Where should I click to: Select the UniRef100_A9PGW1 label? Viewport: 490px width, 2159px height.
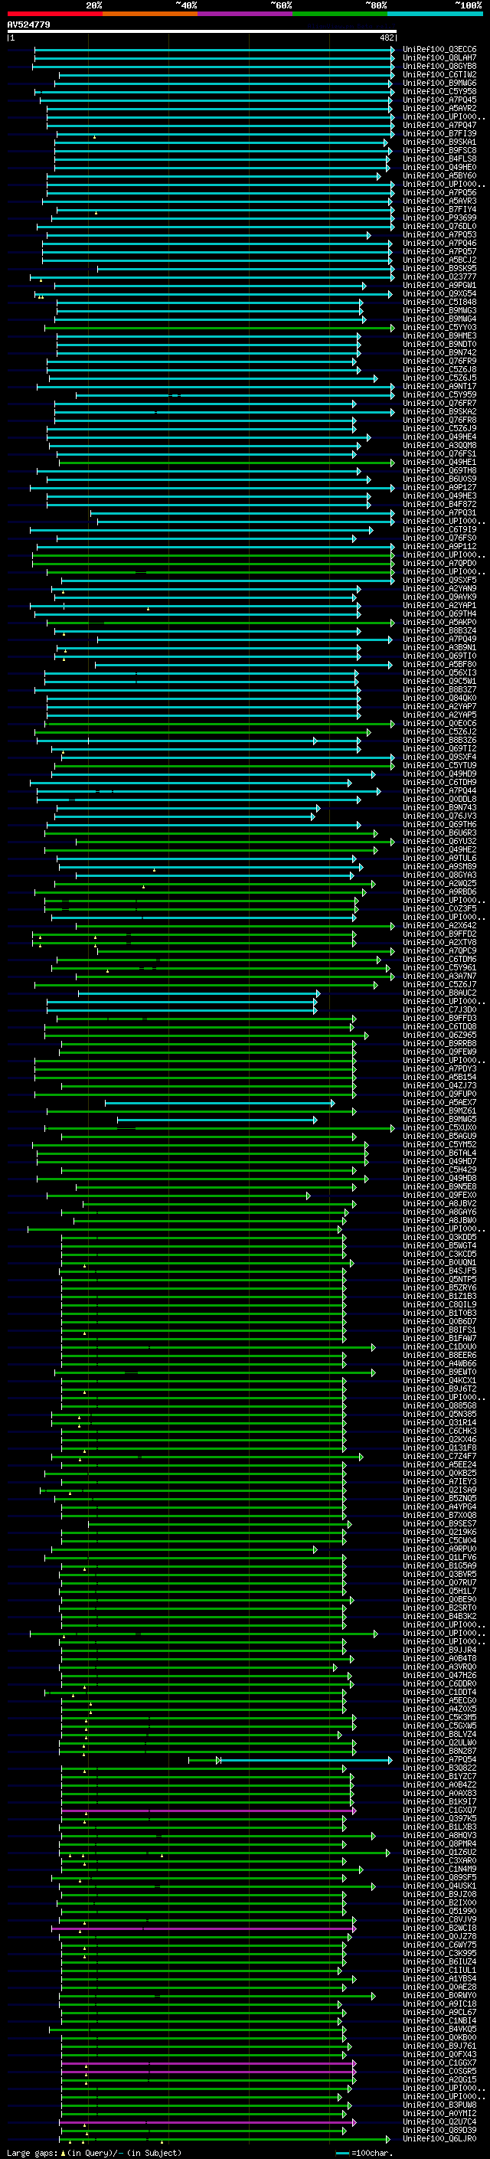pyautogui.click(x=439, y=285)
